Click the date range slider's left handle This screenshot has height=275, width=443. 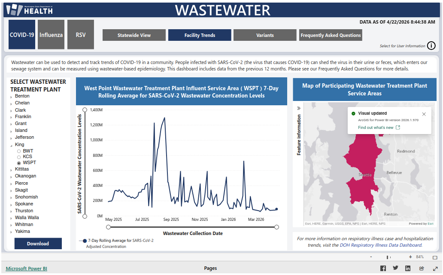pos(108,227)
